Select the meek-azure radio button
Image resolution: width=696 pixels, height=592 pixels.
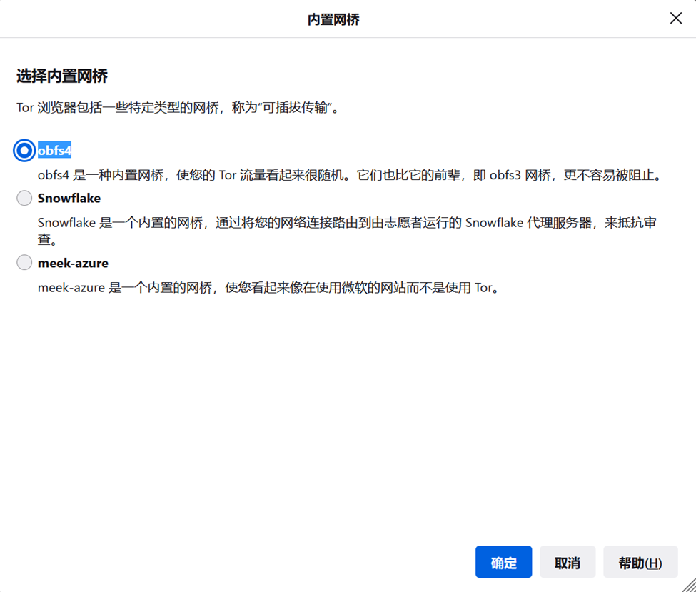point(24,263)
